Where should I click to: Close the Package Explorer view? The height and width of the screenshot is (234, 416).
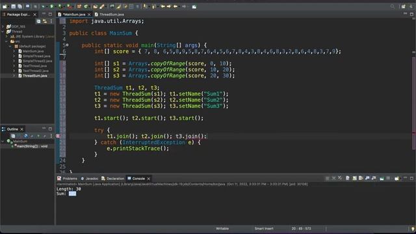click(34, 14)
